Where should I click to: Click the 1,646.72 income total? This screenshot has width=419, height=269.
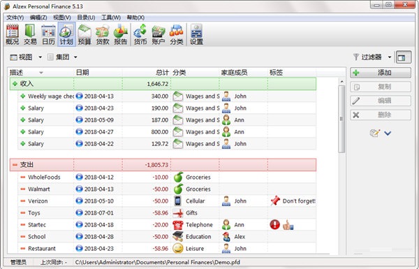point(158,84)
